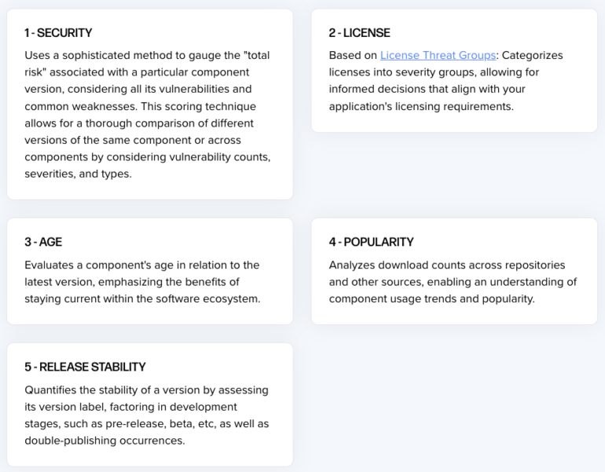Screen dimensions: 605x472
Task: Click the "5 - RELEASE STABILITY" heading
Action: (x=85, y=367)
